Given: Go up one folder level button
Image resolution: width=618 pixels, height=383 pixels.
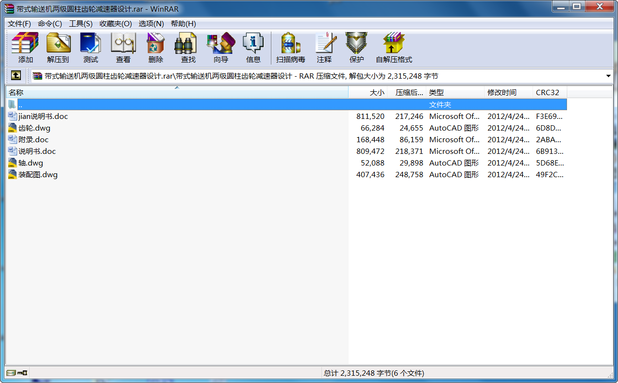Looking at the screenshot, I should 16,76.
